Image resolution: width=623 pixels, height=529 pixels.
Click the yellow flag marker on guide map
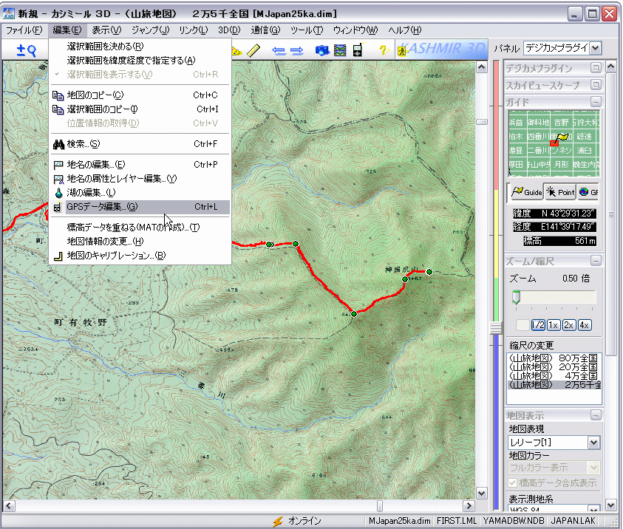562,137
